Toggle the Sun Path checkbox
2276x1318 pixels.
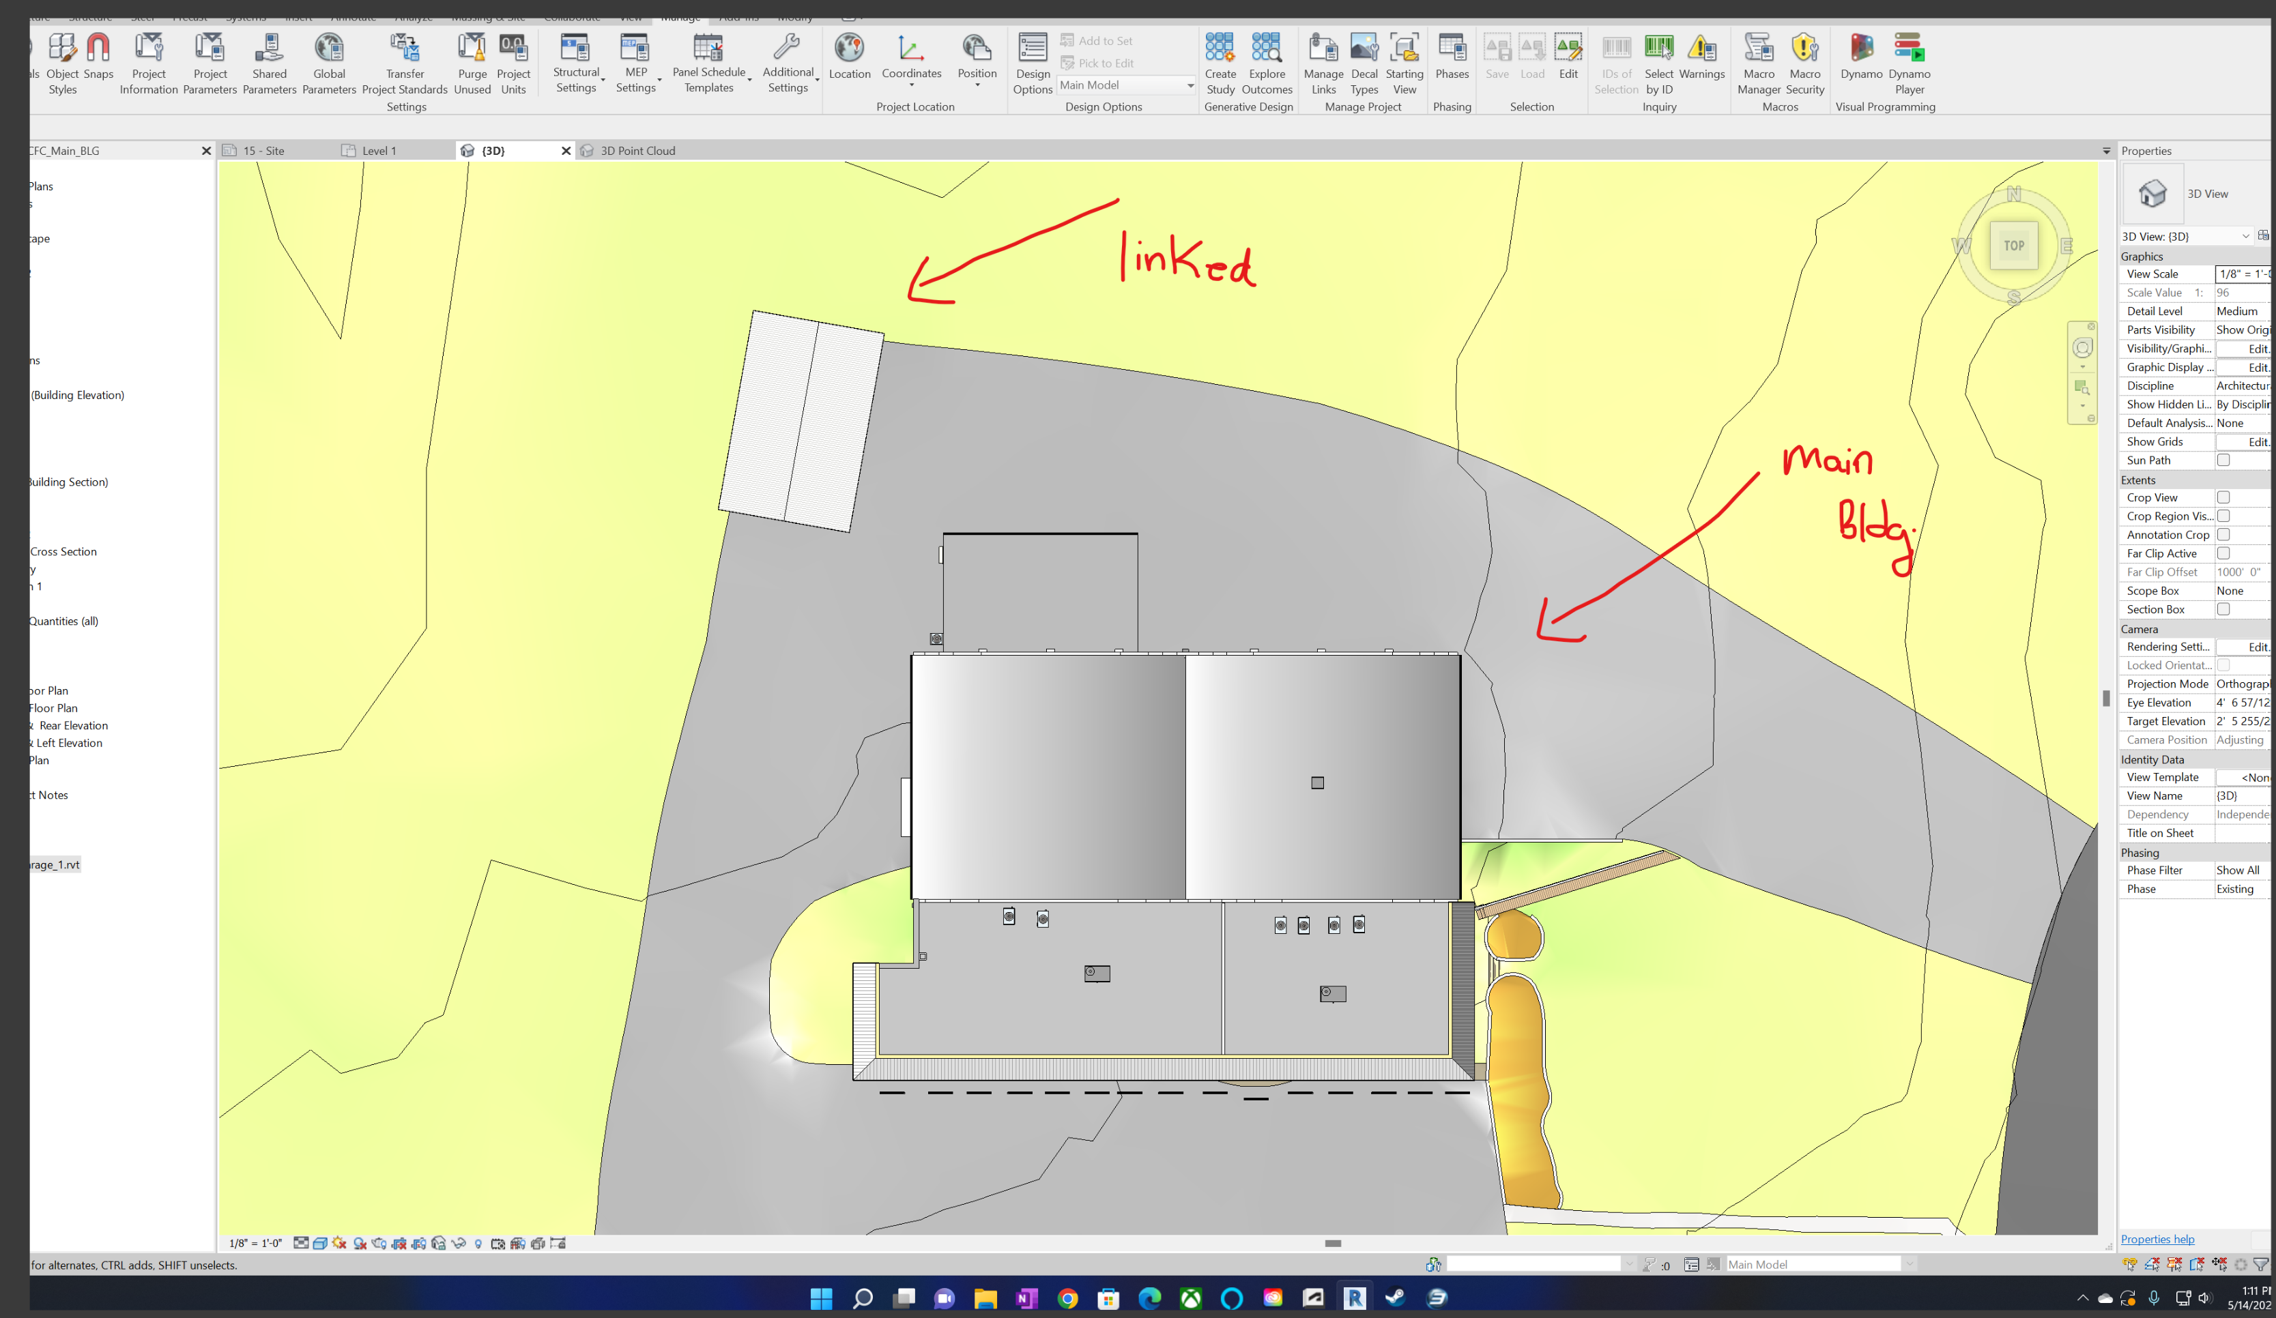tap(2223, 460)
